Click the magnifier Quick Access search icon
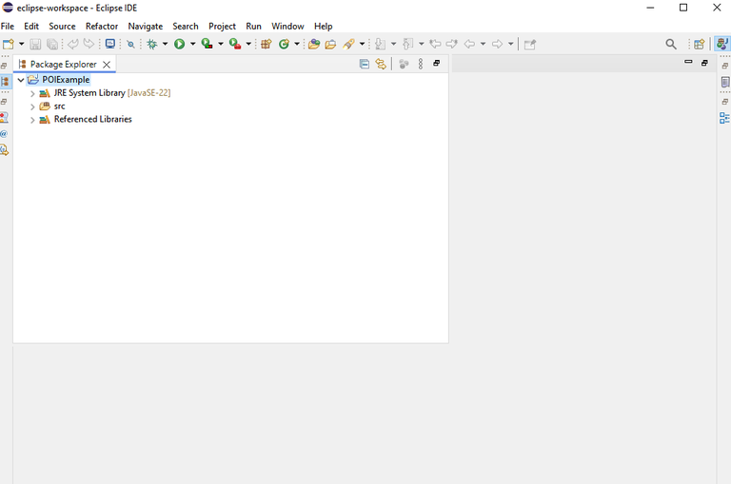Screen dimensions: 731x484 (x=671, y=45)
